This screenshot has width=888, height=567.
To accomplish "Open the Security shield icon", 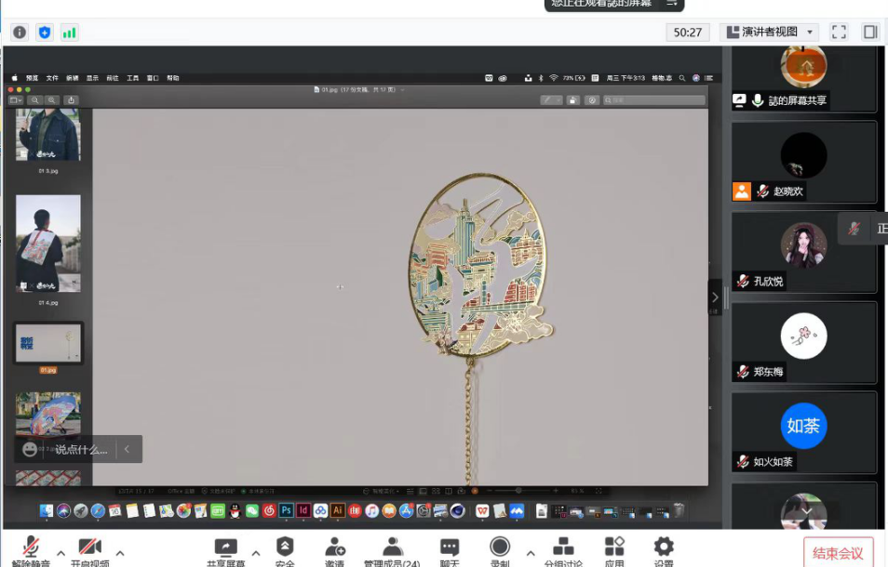I will tap(285, 547).
